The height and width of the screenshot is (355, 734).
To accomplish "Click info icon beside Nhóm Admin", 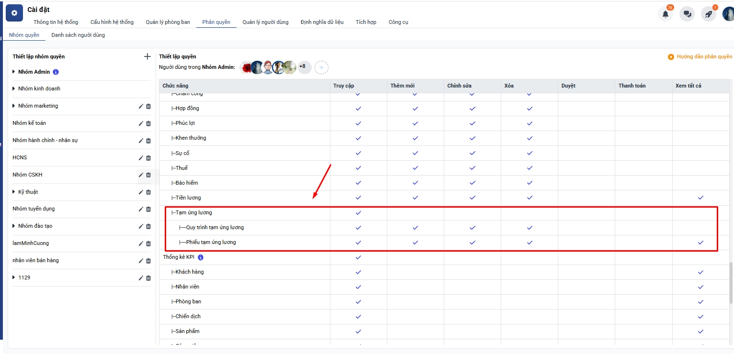I will (56, 72).
